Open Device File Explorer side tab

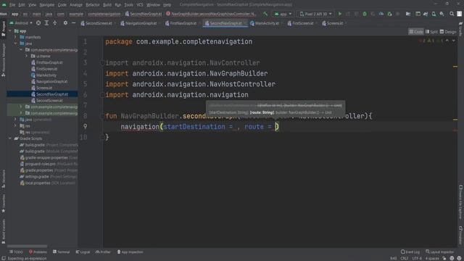click(461, 202)
